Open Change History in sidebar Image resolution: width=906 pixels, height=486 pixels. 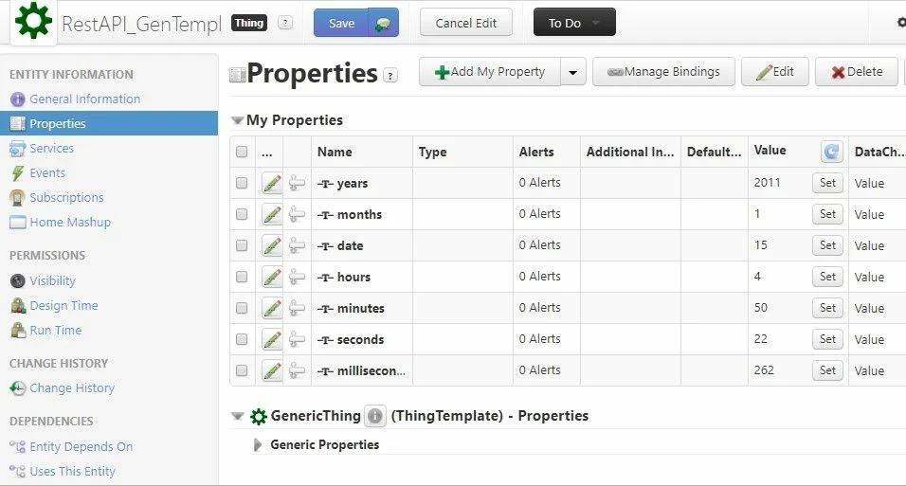(72, 387)
